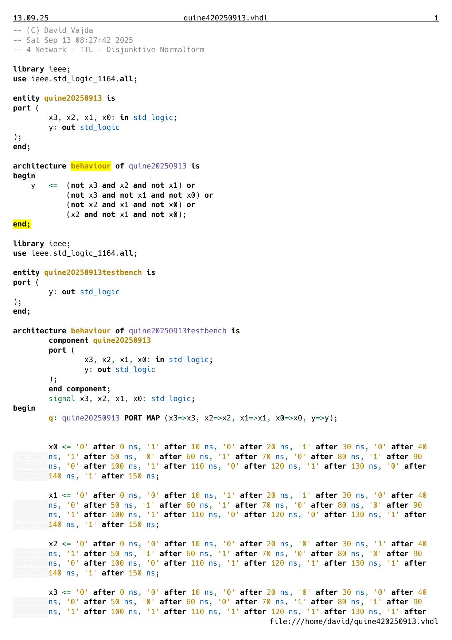Click the date 13.09.25 in header
452x640 pixels.
(31, 18)
